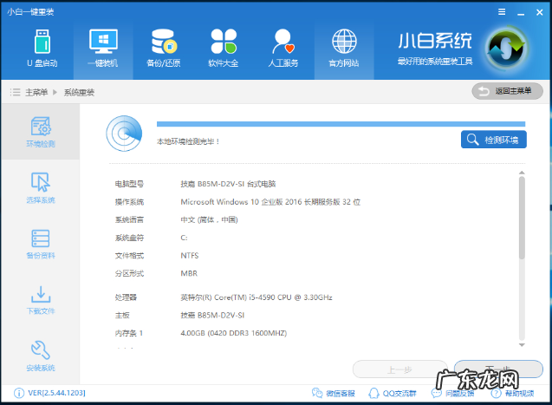Click the MBR partition value

tap(189, 273)
